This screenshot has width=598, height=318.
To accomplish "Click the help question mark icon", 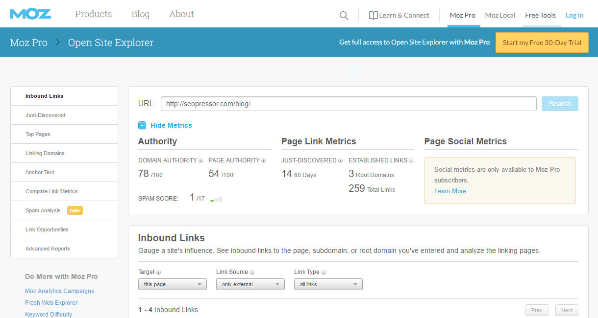I will [x=354, y=72].
